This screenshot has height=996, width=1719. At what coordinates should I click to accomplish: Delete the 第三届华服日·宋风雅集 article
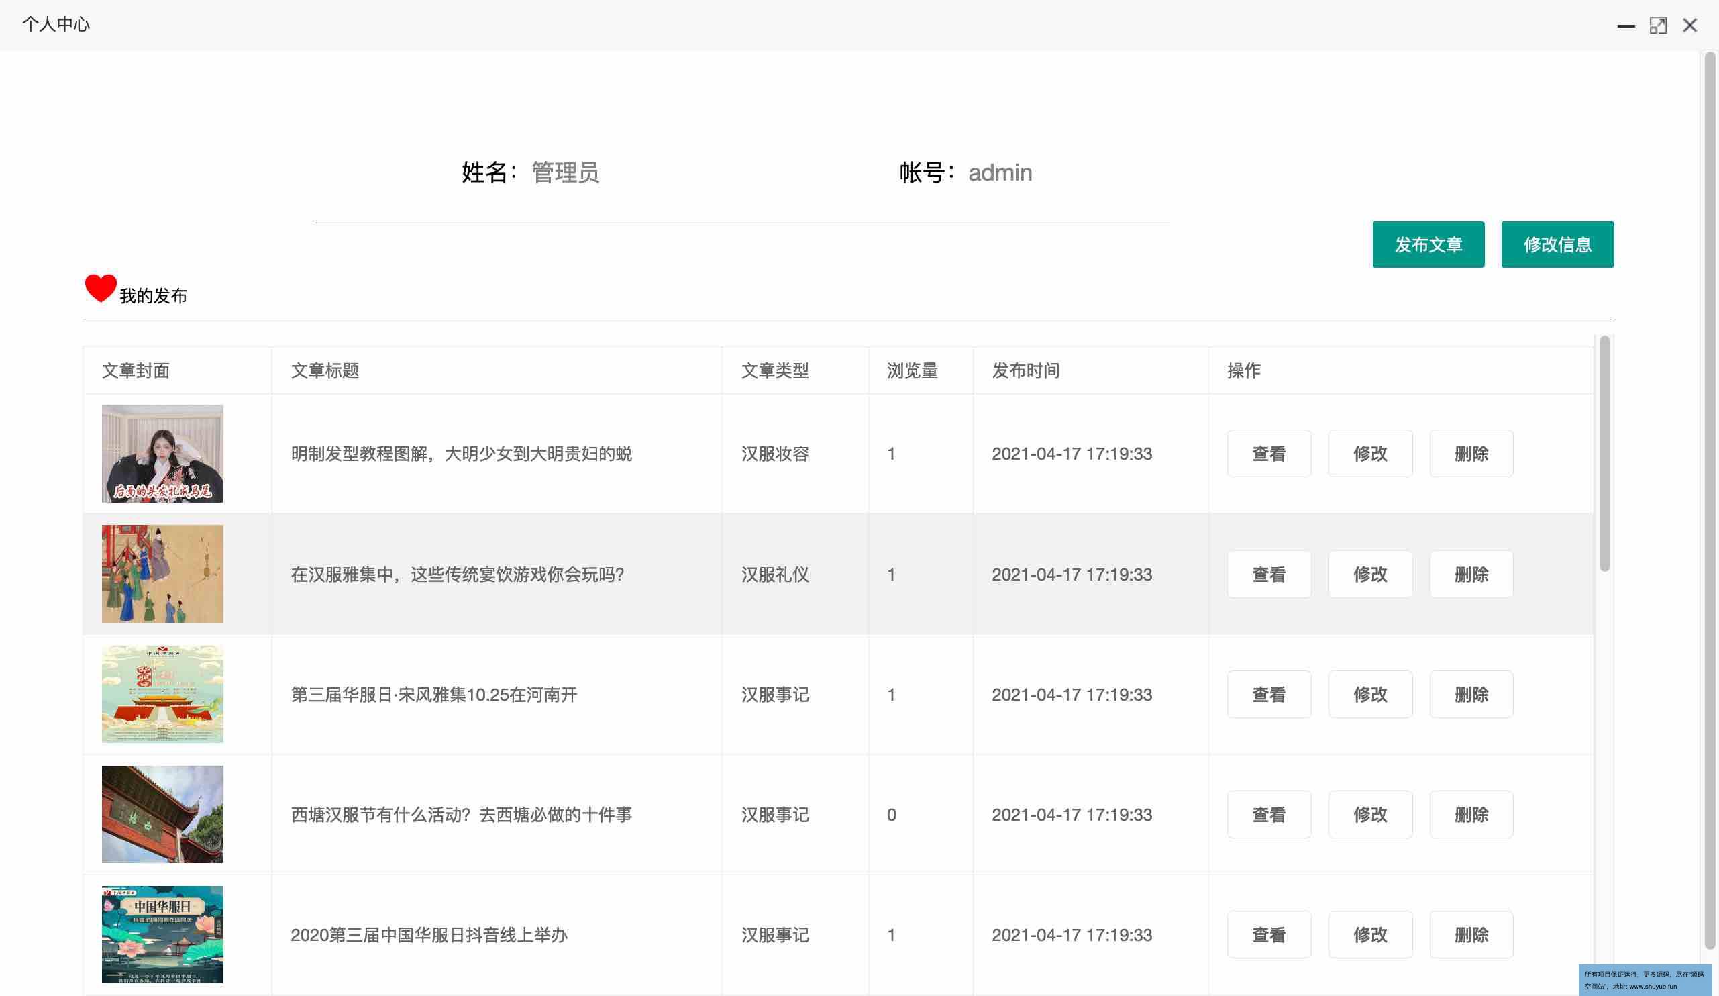[1471, 694]
